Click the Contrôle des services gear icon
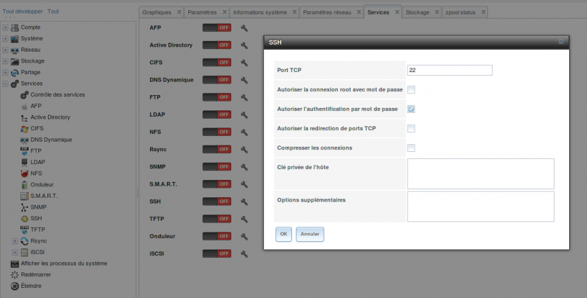Screen dimensions: 587x298 (24, 95)
